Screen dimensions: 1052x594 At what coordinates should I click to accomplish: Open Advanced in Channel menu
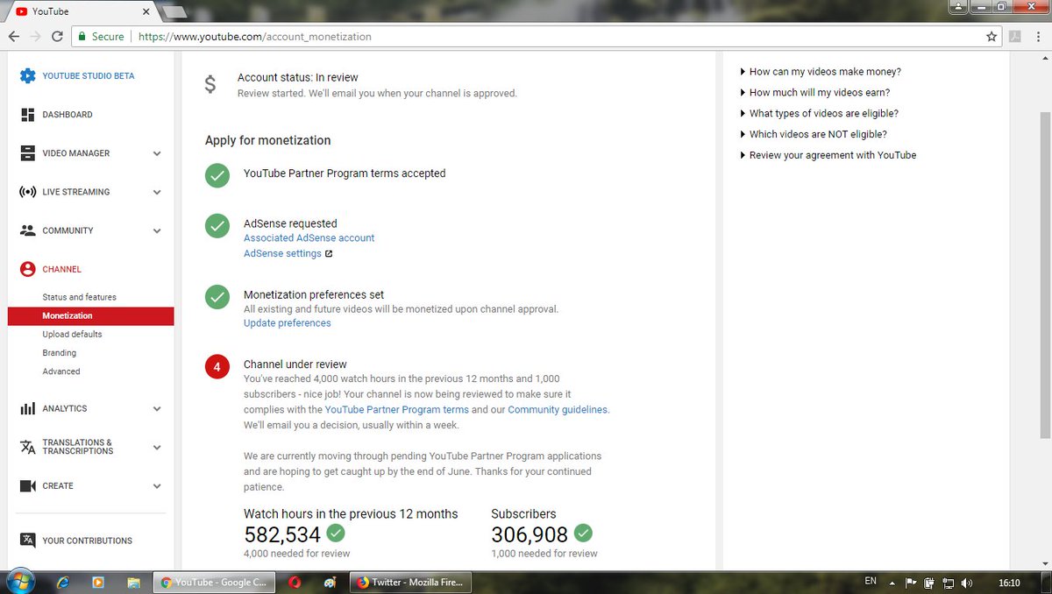tap(61, 371)
